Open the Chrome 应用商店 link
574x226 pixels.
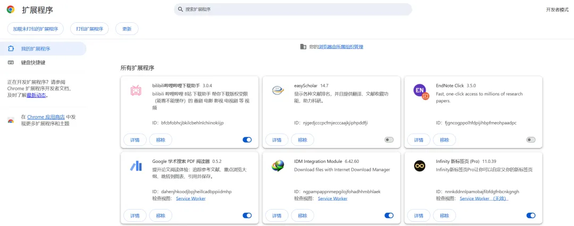(x=46, y=117)
